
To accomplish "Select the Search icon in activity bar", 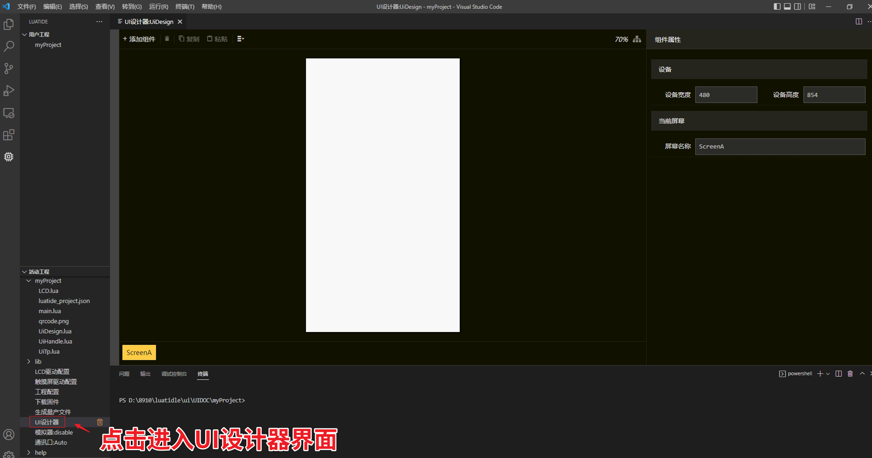I will [9, 46].
